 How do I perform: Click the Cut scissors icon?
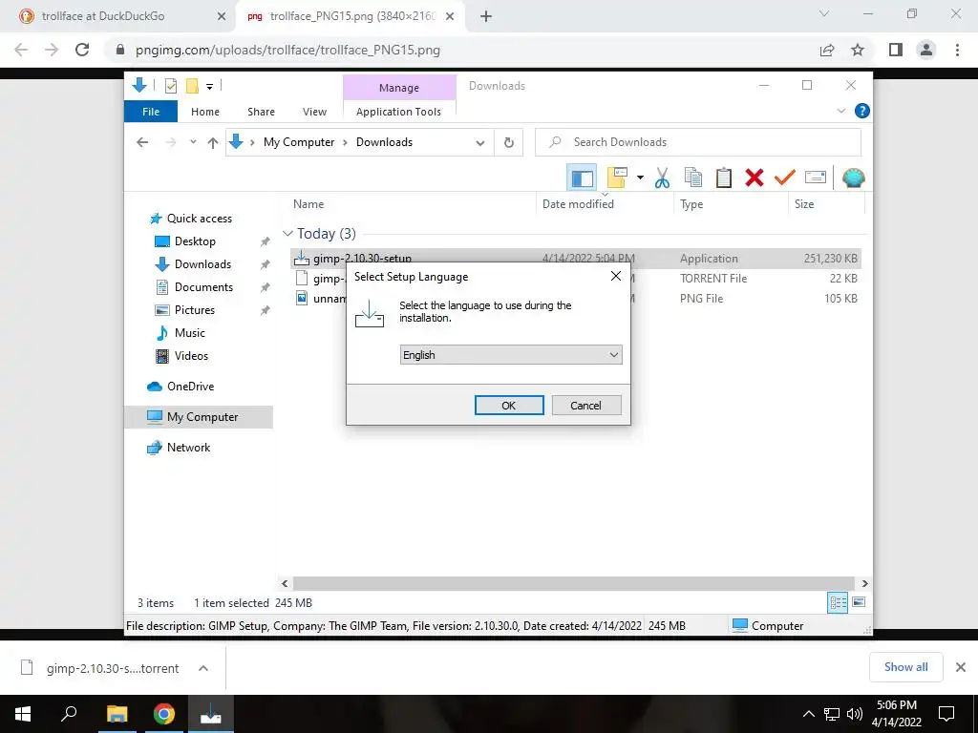tap(663, 178)
